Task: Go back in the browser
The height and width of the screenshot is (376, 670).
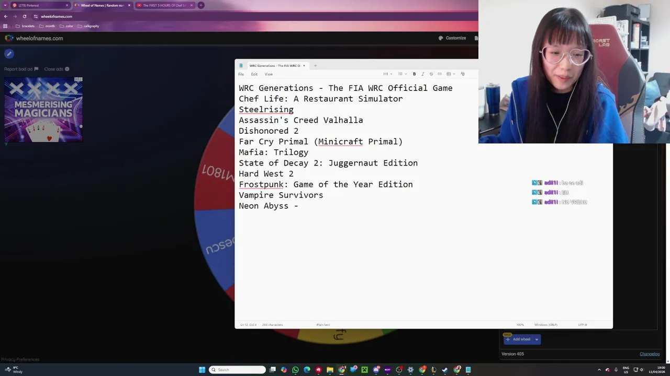Action: (6, 16)
